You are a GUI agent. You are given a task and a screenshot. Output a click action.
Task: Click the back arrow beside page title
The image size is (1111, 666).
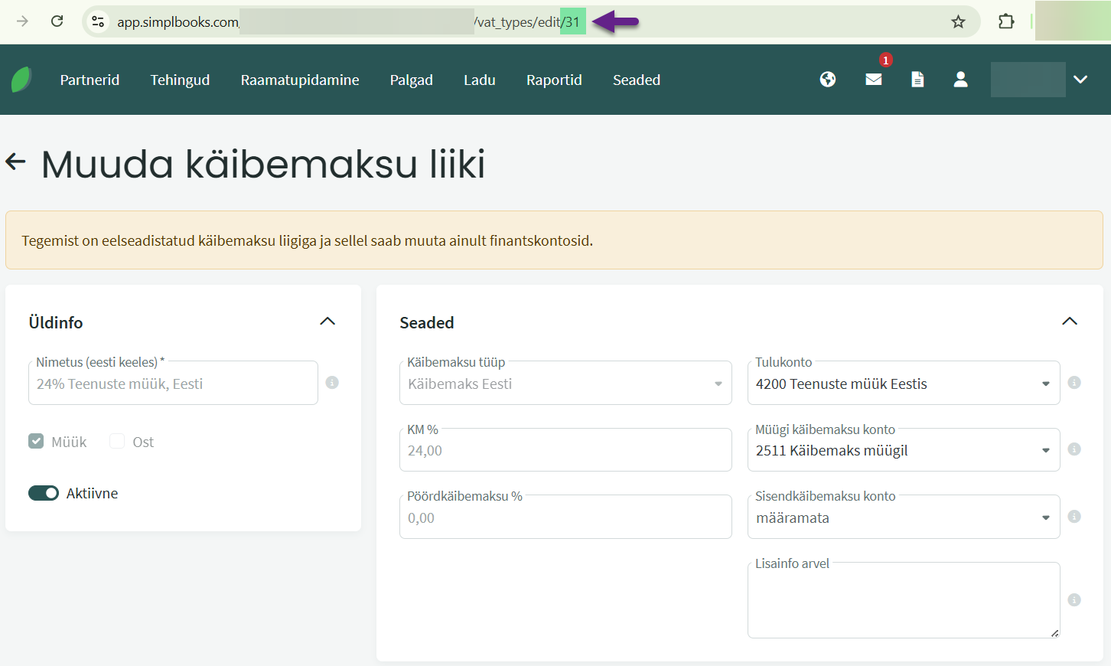click(x=16, y=162)
